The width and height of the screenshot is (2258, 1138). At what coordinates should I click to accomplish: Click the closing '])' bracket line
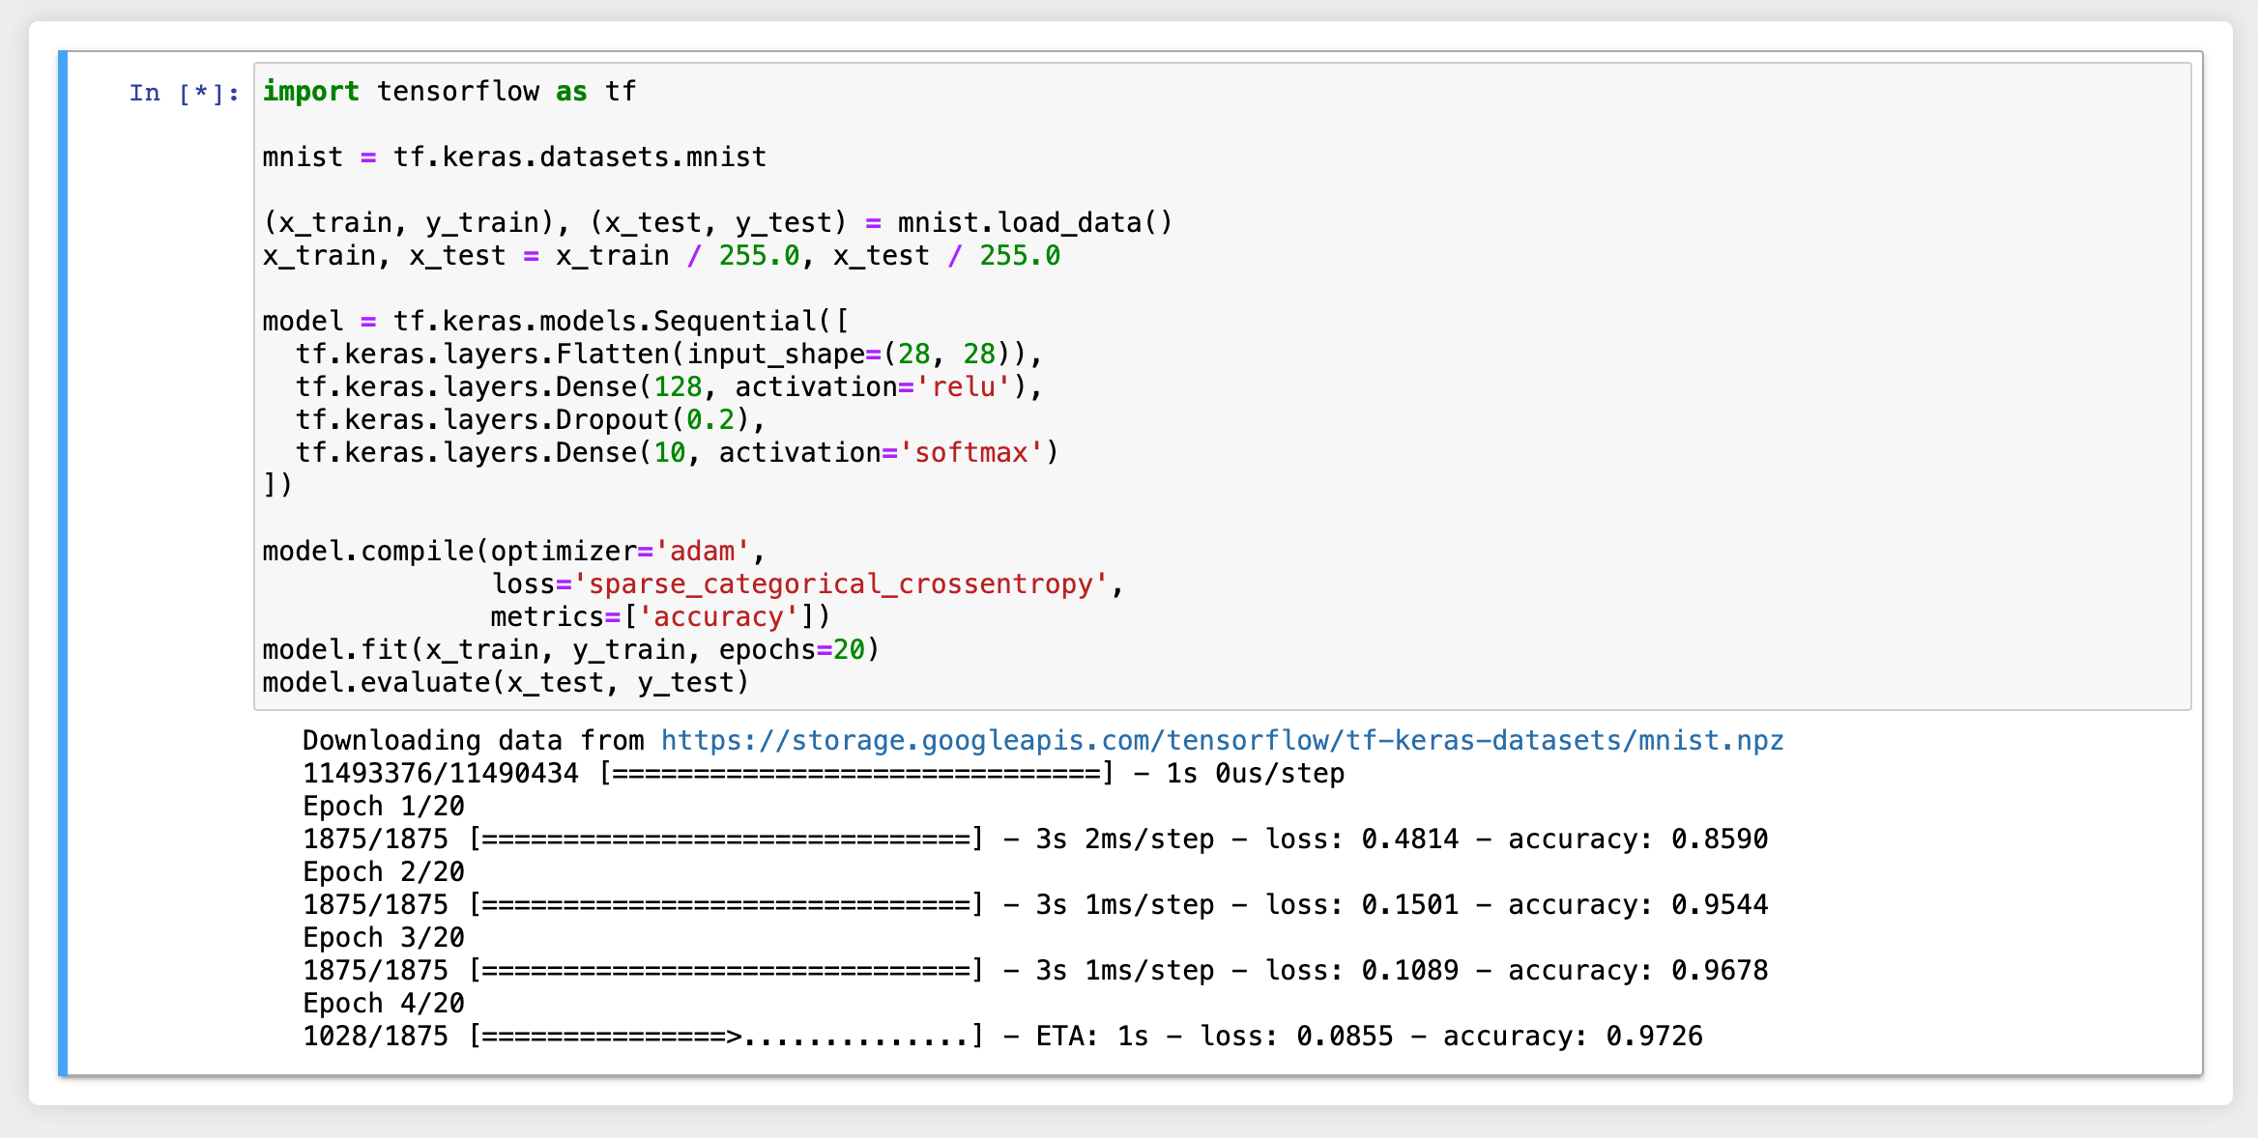point(277,486)
